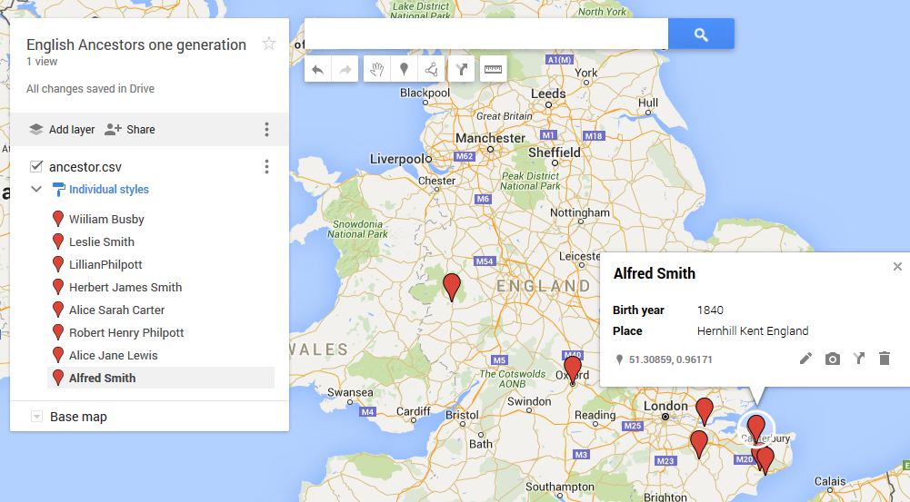Add image via camera icon in popup
The image size is (910, 502).
tap(832, 359)
